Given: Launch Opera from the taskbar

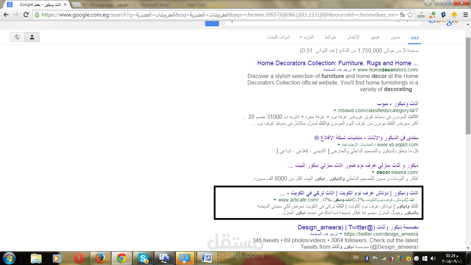Looking at the screenshot, I should point(79,258).
